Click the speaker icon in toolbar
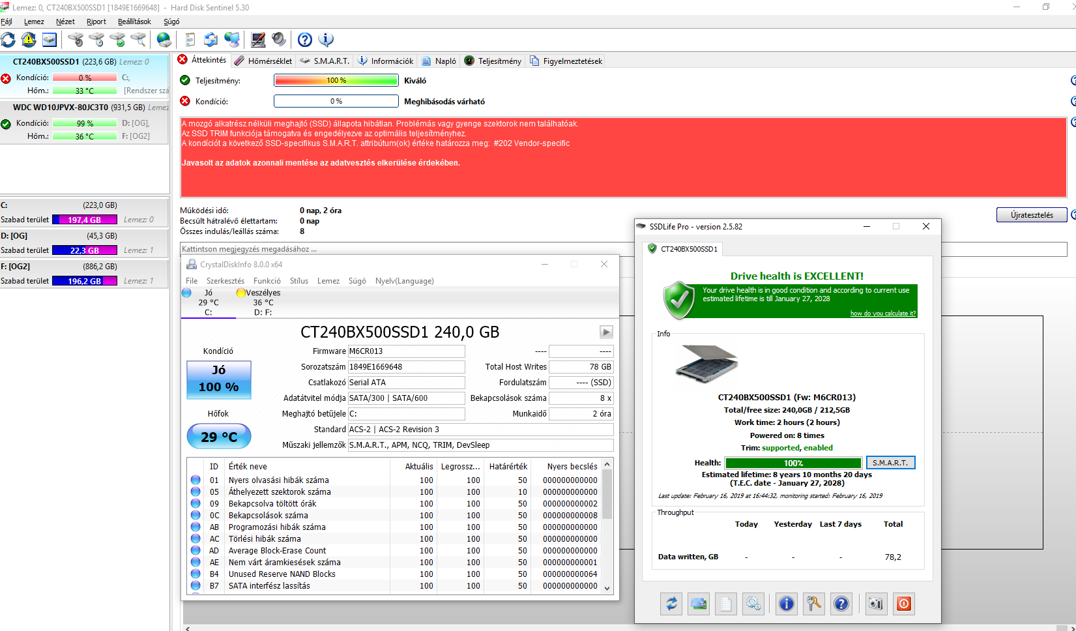Screen dimensions: 1076x631 pos(279,40)
